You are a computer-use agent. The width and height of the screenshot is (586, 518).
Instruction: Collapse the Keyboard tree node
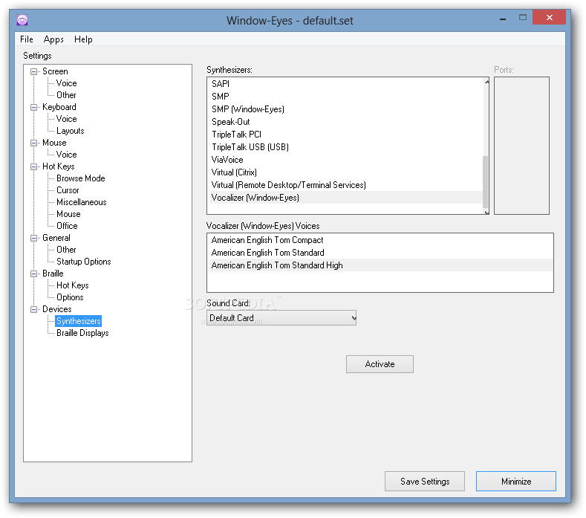(33, 107)
